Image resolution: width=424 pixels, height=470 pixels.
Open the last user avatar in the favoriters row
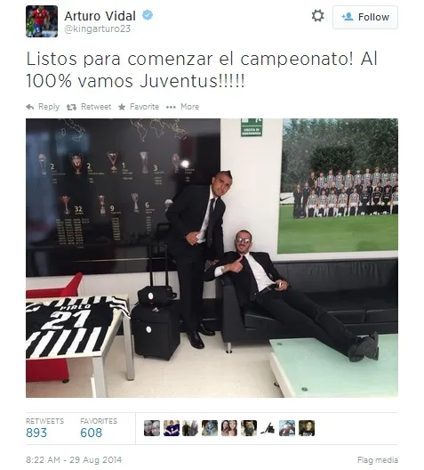click(307, 428)
